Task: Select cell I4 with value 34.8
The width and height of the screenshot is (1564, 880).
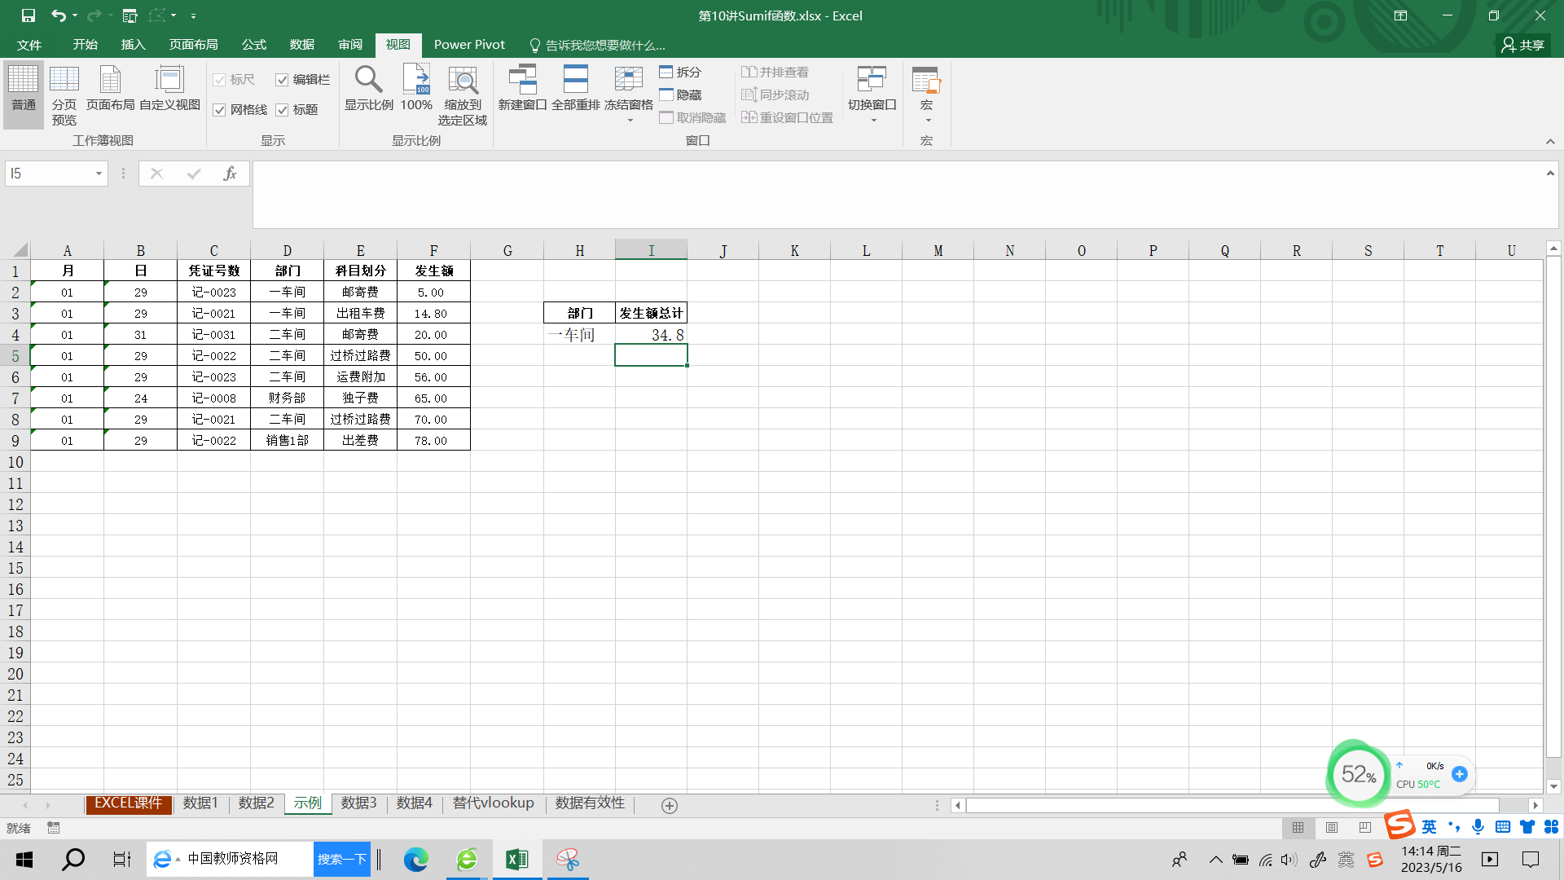Action: pyautogui.click(x=651, y=335)
